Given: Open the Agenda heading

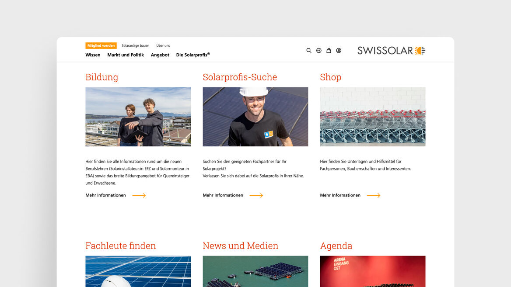Looking at the screenshot, I should pos(336,246).
